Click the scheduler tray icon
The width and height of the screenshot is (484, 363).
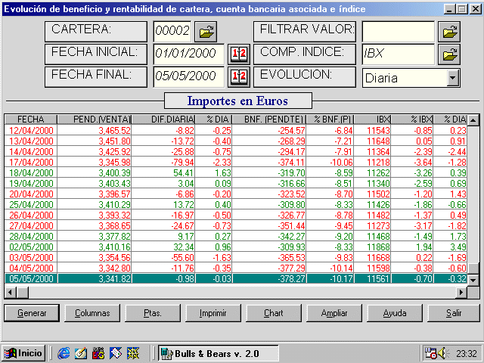[431, 353]
